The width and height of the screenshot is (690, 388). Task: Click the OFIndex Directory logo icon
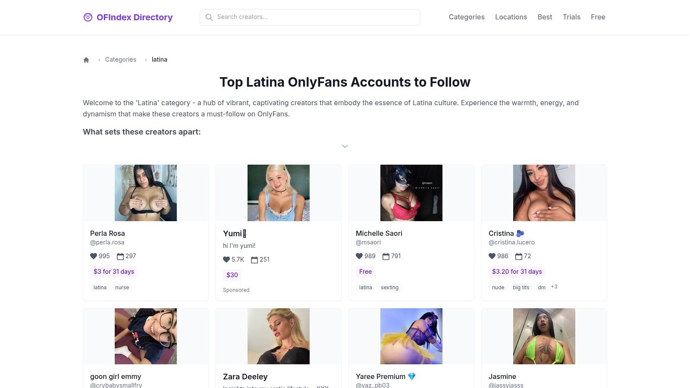(88, 17)
